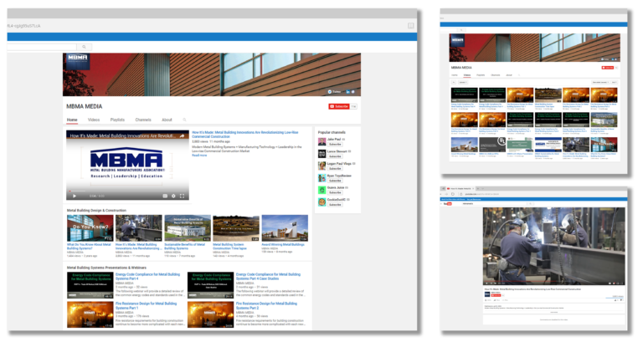Click YouTube logo in bottom-right window
Image resolution: width=643 pixels, height=347 pixels.
448,204
